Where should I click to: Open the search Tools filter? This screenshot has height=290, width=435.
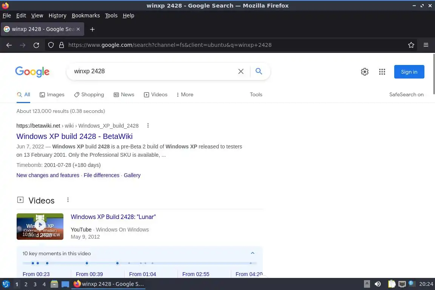tap(256, 95)
